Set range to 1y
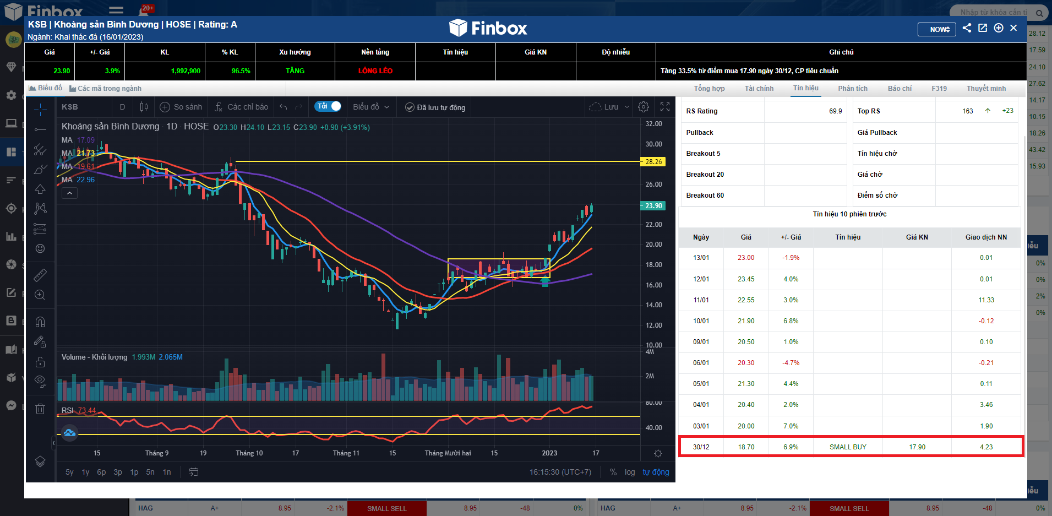The height and width of the screenshot is (516, 1052). point(85,472)
